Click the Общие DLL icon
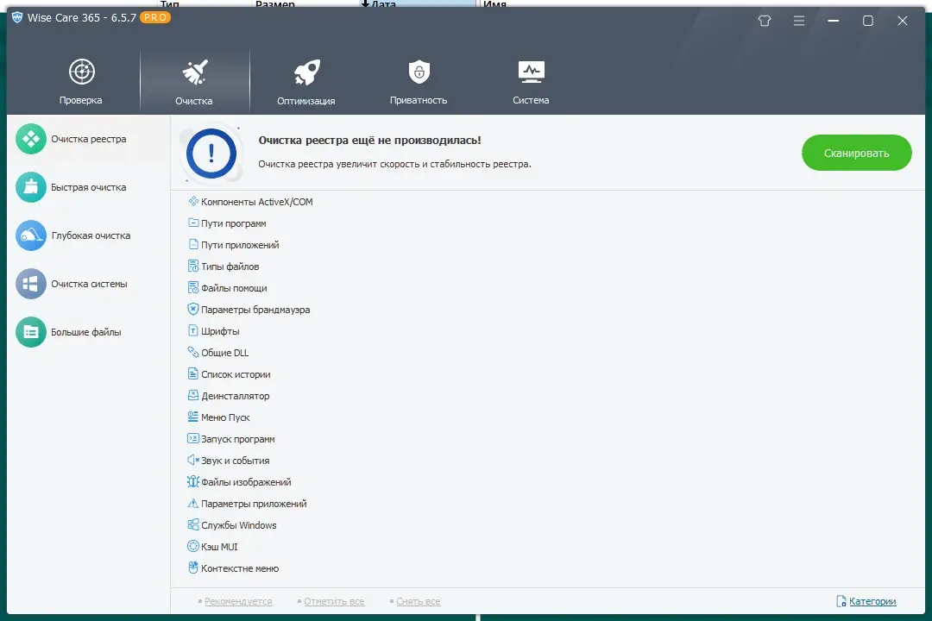Viewport: 932px width, 621px height. pyautogui.click(x=193, y=353)
